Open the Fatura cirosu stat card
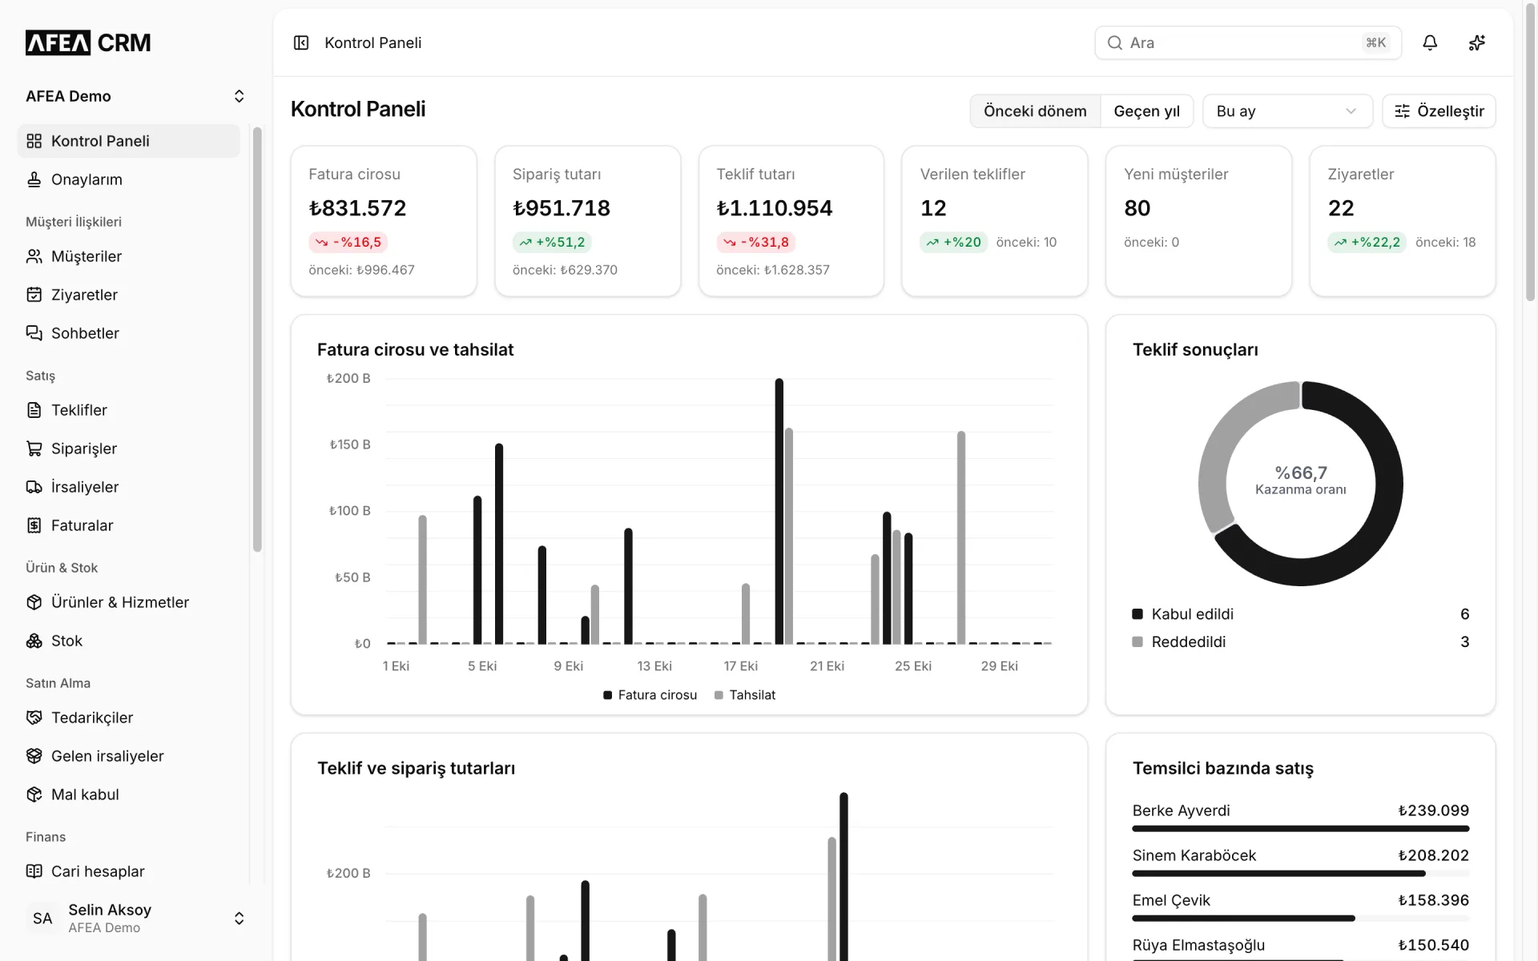The width and height of the screenshot is (1538, 961). coord(384,221)
